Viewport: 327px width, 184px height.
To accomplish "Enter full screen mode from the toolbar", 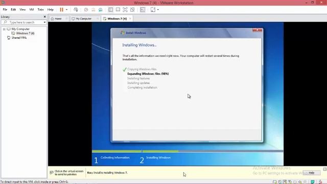I will tap(125, 10).
